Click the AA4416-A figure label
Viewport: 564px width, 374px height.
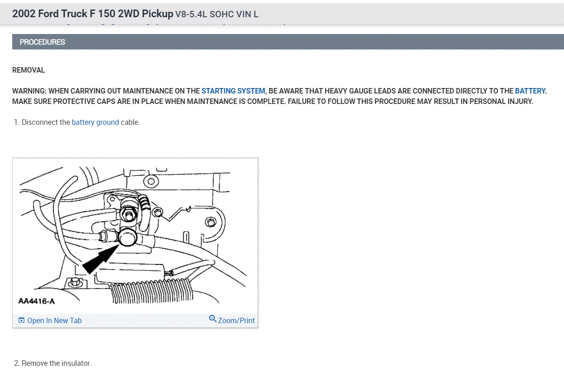(x=36, y=301)
